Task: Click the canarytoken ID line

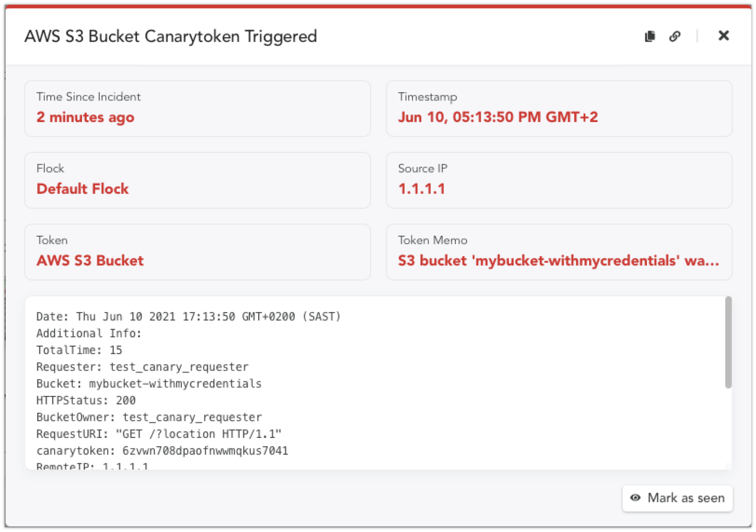Action: 162,451
